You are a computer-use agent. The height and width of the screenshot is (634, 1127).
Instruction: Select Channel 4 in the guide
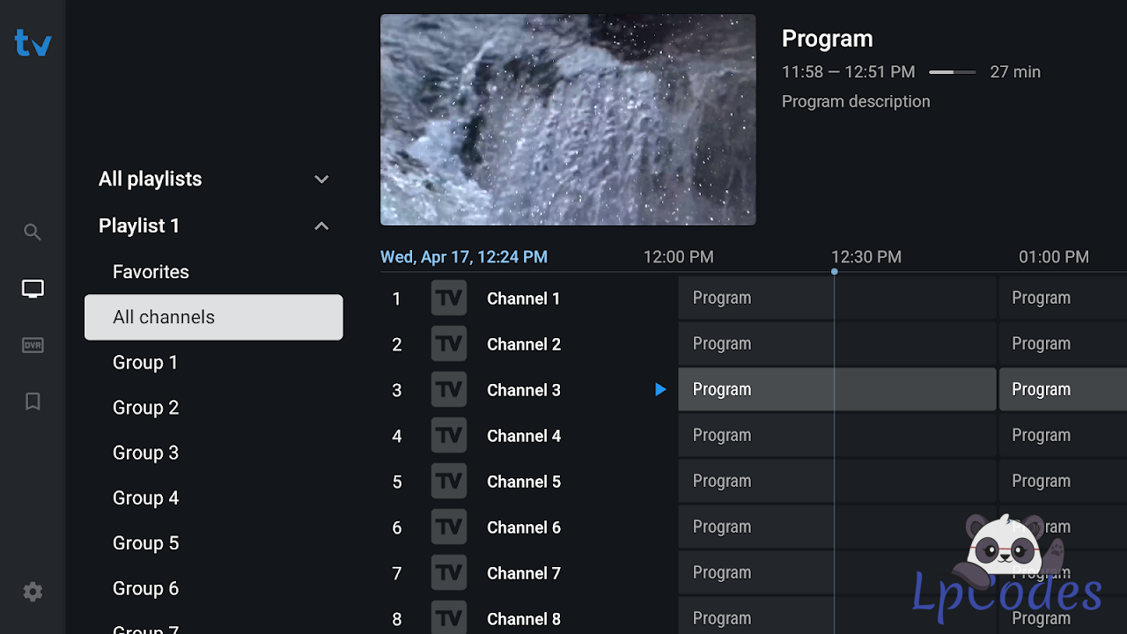[523, 436]
